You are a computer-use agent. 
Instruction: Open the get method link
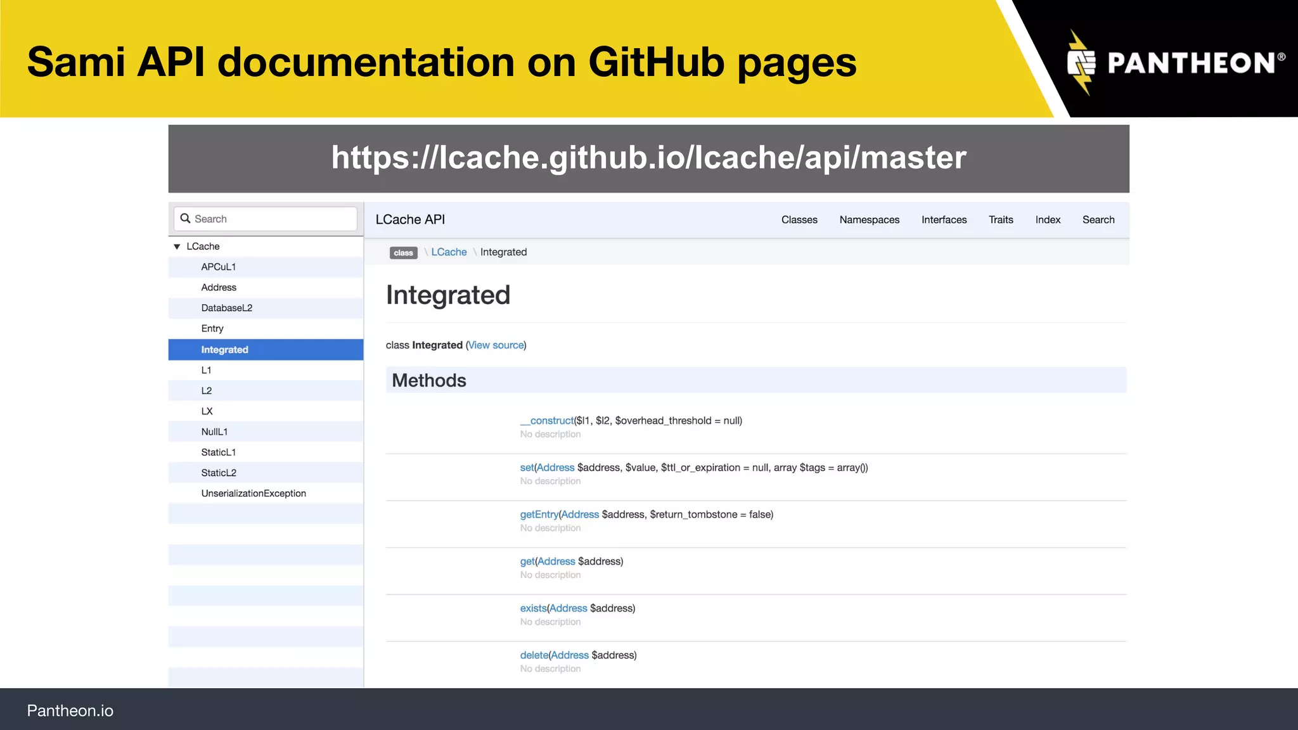527,561
